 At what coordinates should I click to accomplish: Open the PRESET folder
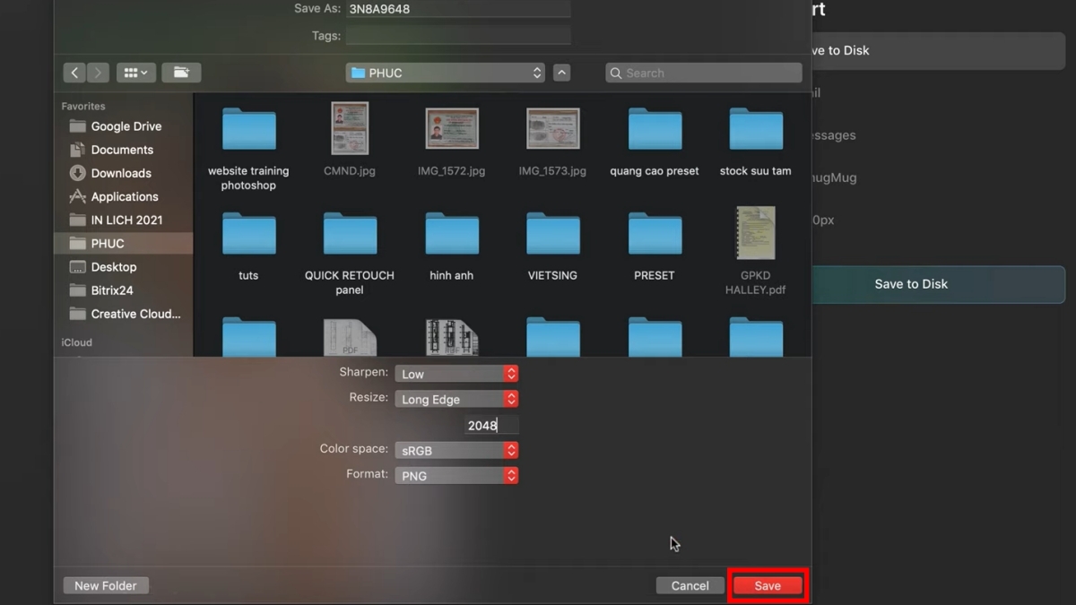click(655, 234)
